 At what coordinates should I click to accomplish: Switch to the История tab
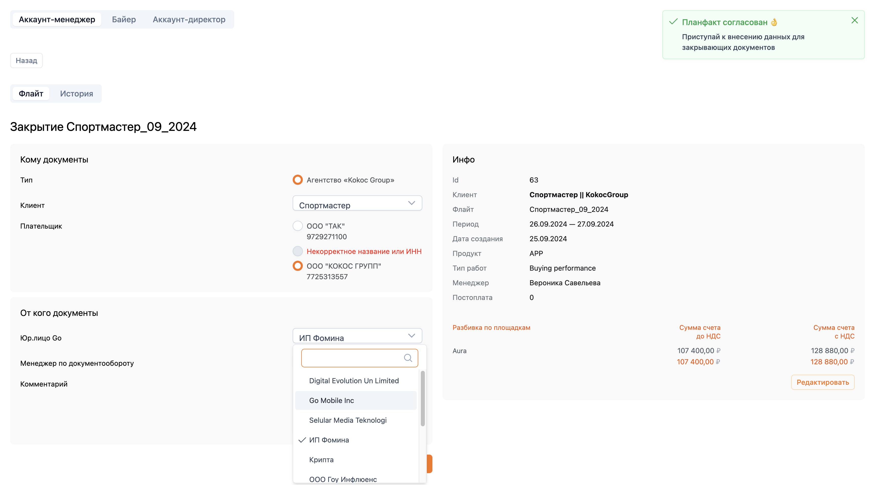pos(76,93)
